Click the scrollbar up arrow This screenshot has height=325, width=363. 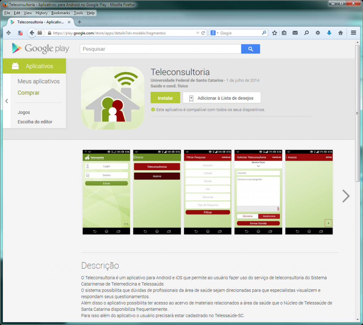tap(357, 43)
